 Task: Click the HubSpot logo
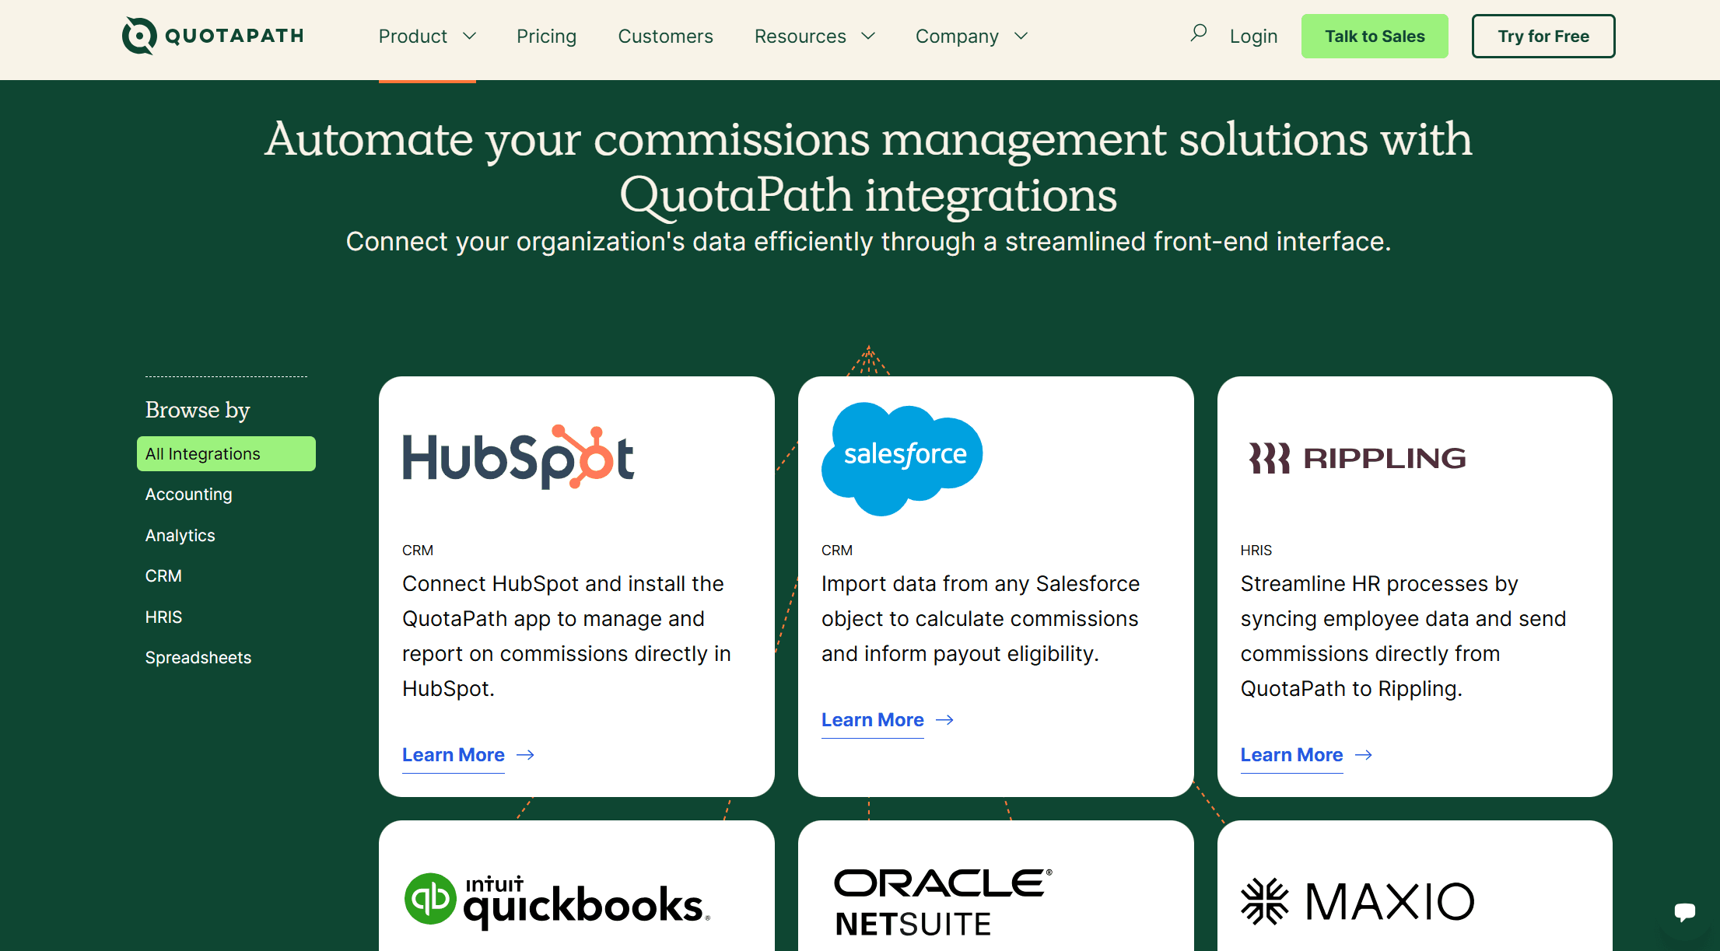(x=518, y=457)
